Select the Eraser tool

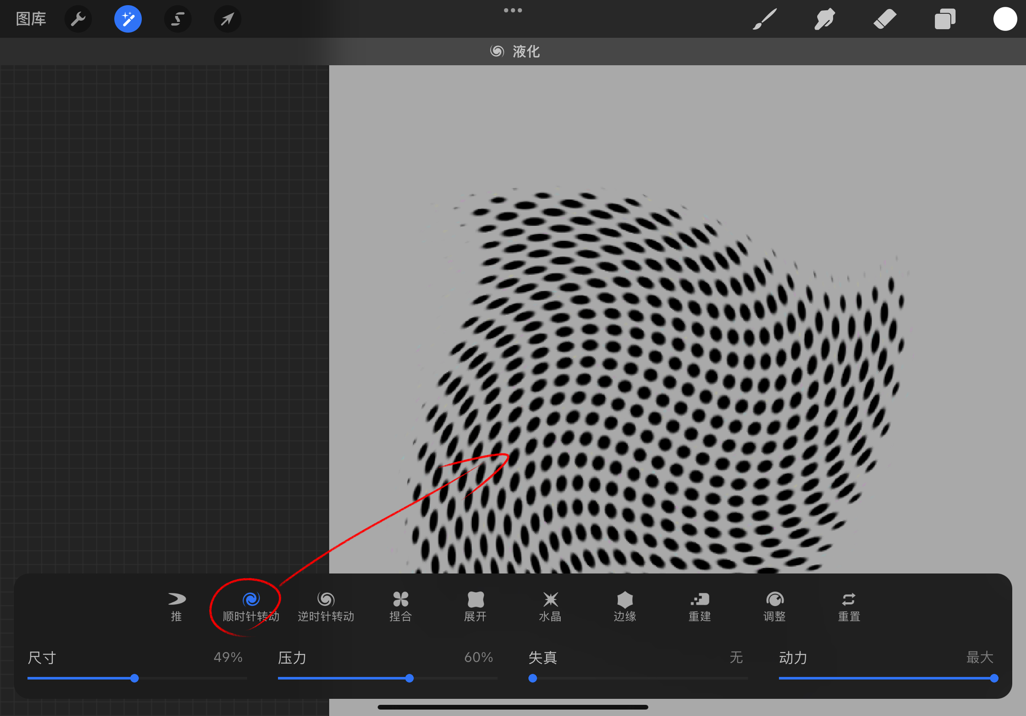click(885, 19)
